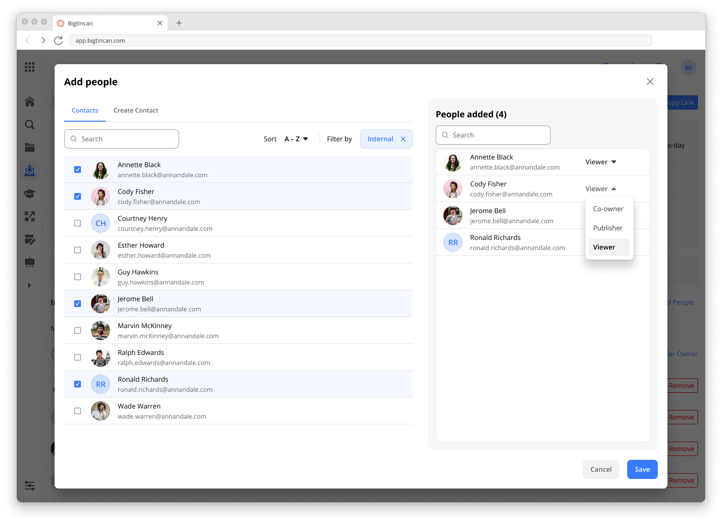This screenshot has height=523, width=722.
Task: Open the BF profile avatar
Action: 688,68
